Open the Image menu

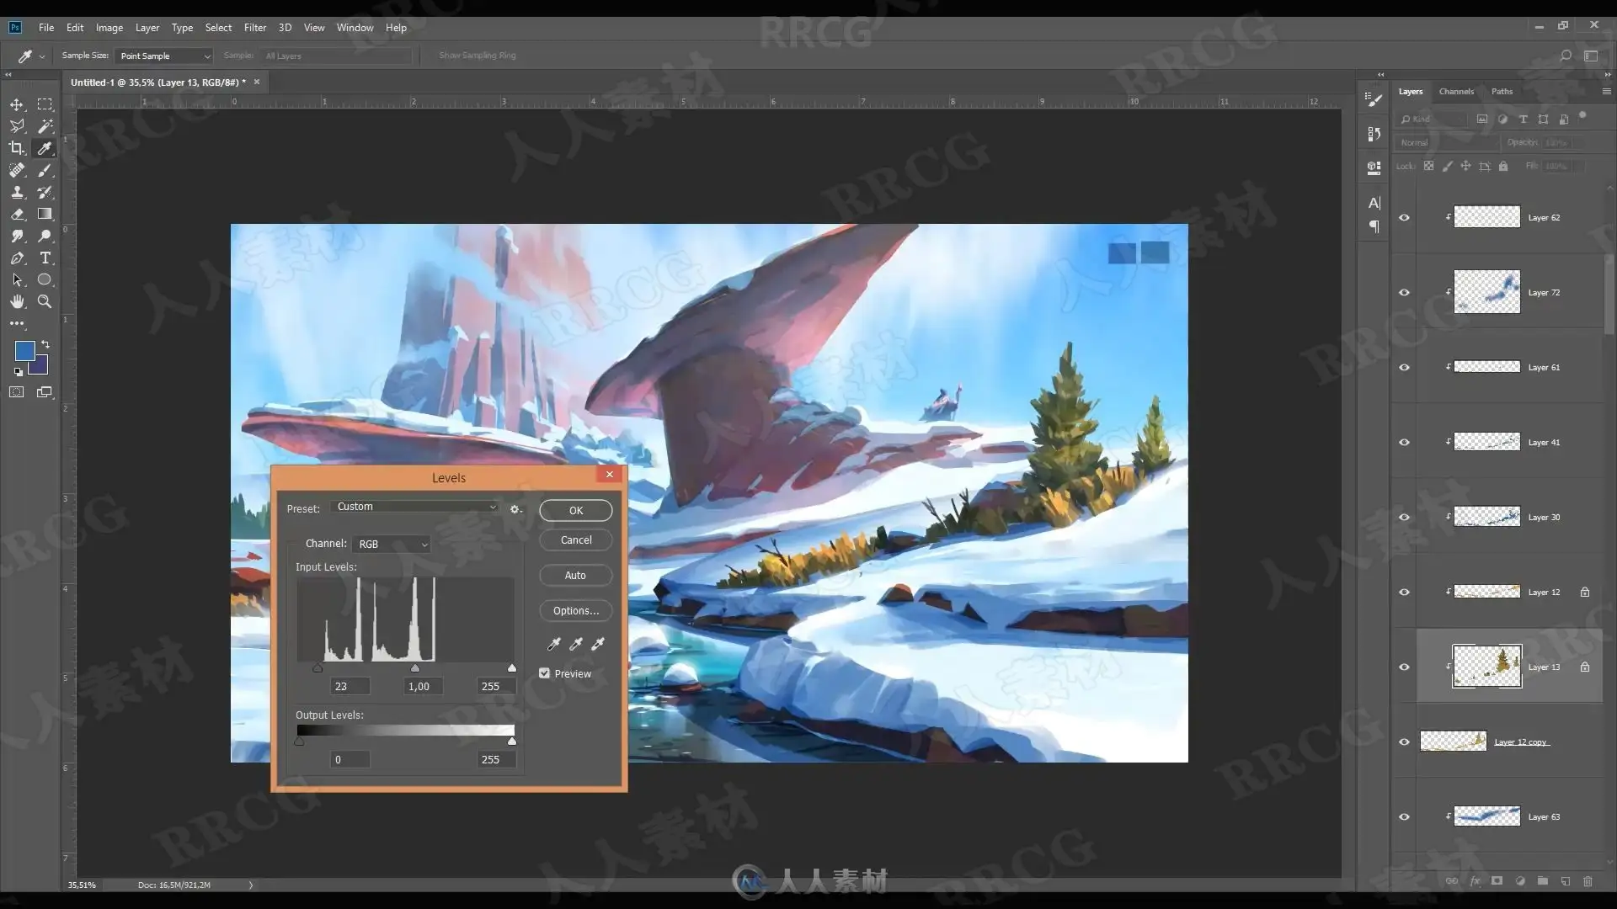[x=109, y=28]
